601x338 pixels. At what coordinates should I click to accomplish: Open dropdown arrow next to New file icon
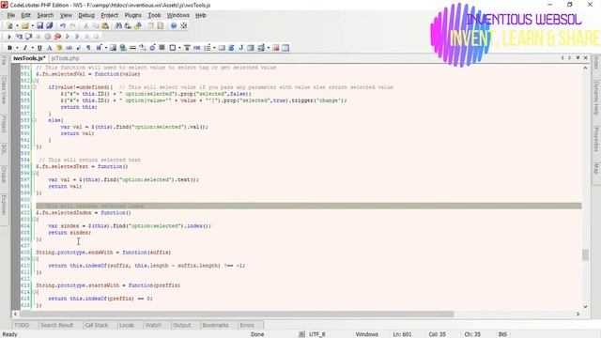point(17,25)
